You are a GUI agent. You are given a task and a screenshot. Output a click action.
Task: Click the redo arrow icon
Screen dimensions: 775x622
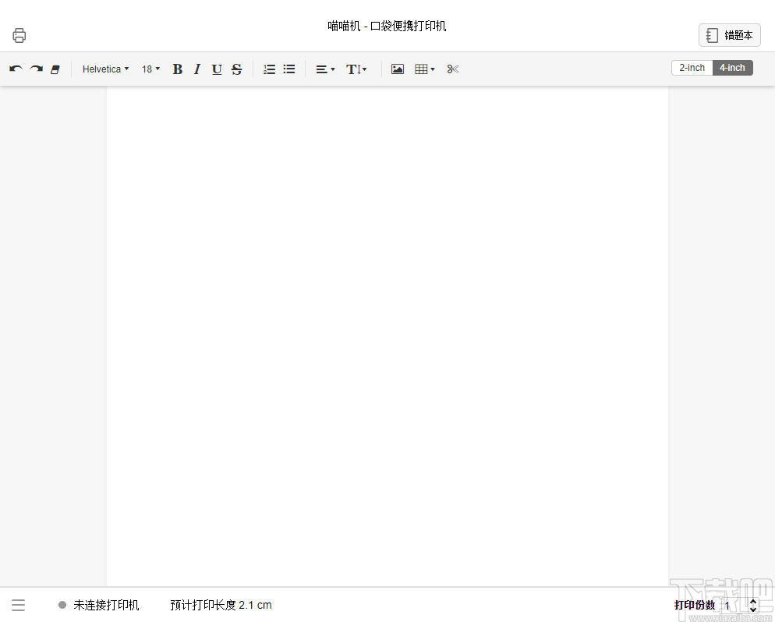35,69
